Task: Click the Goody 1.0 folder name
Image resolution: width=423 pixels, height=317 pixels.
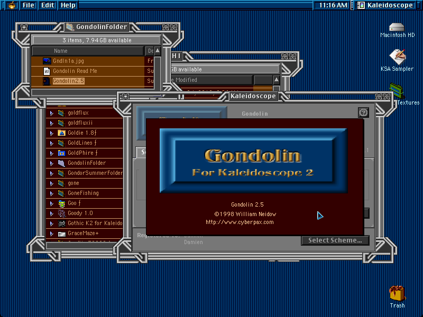Action: coord(80,213)
